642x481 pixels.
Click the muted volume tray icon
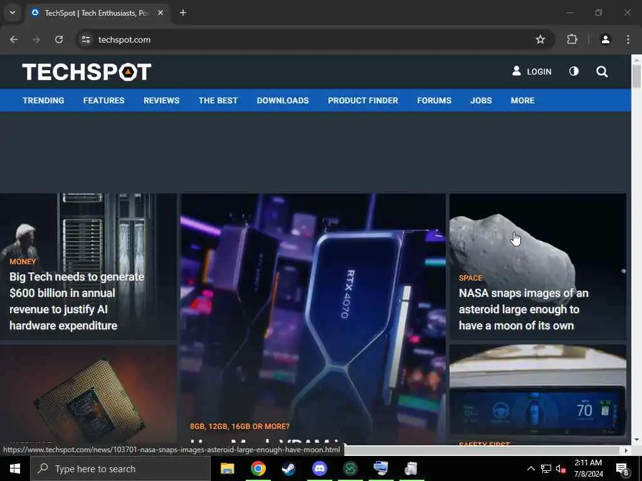tap(561, 468)
